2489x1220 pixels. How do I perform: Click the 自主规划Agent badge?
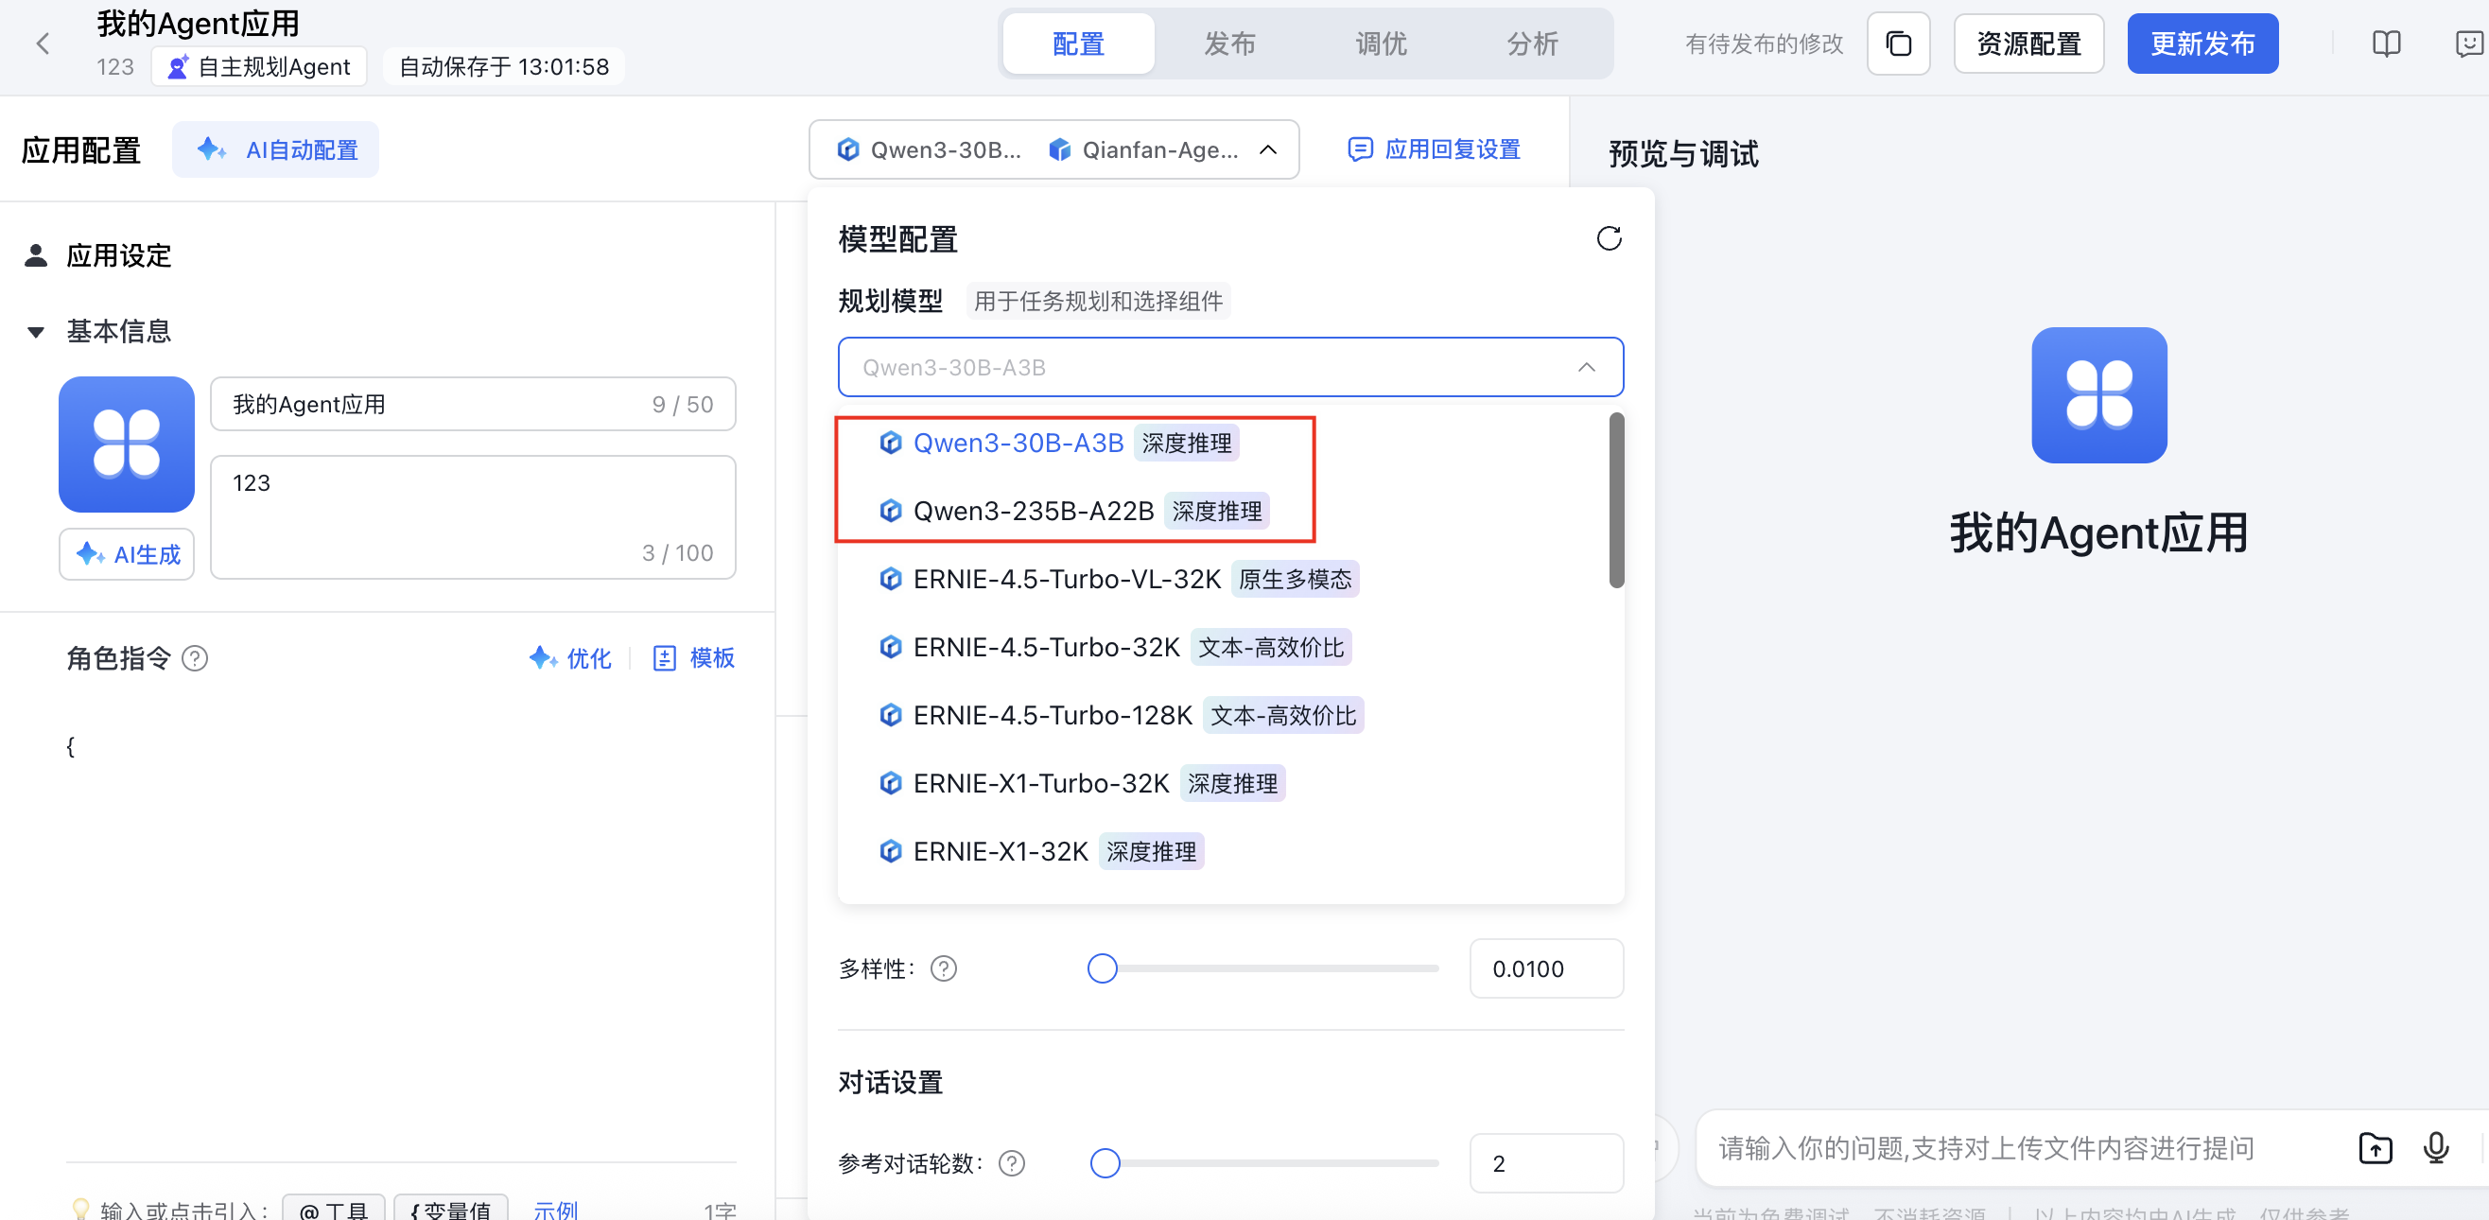tap(259, 66)
